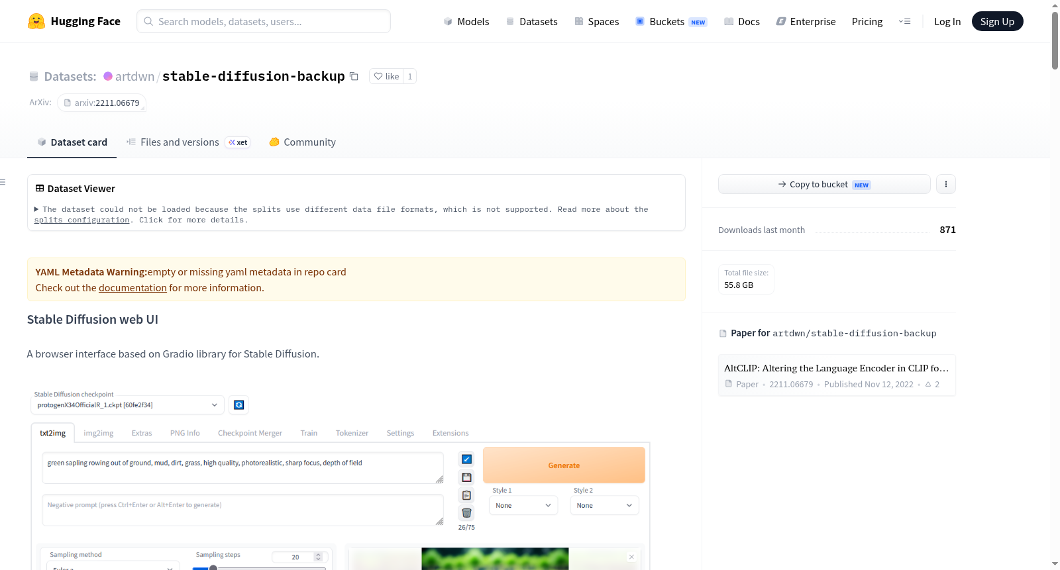Click the page vertical scrollbar
Viewport: 1060px width, 570px height.
tap(1055, 40)
